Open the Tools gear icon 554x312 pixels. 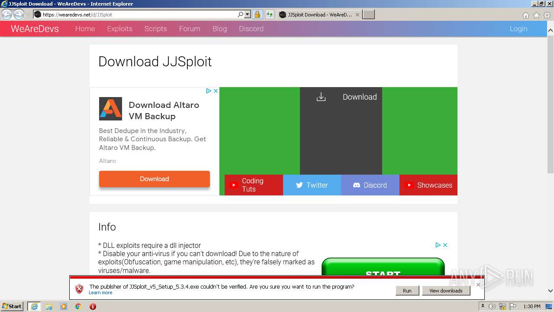[547, 15]
